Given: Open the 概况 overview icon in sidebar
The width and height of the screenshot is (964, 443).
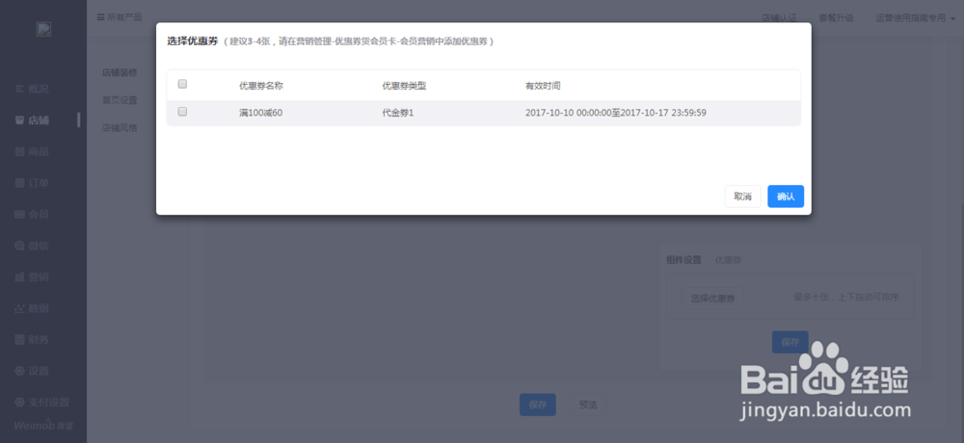Looking at the screenshot, I should pos(19,90).
